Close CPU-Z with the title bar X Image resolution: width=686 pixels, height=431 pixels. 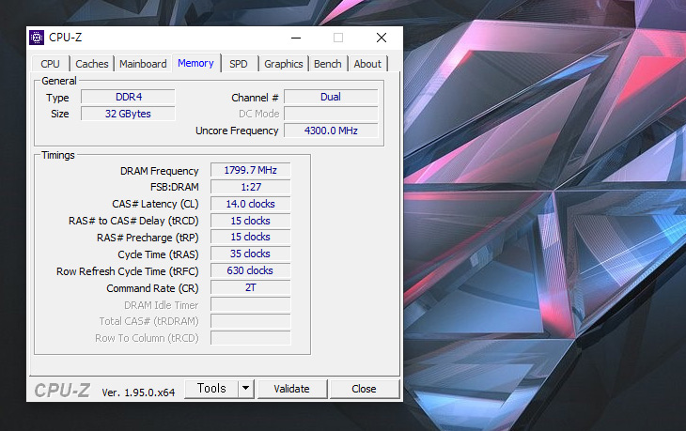[x=382, y=38]
